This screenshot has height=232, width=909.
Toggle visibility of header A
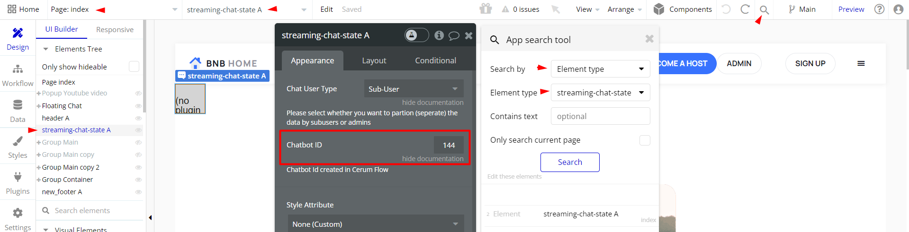coord(138,118)
